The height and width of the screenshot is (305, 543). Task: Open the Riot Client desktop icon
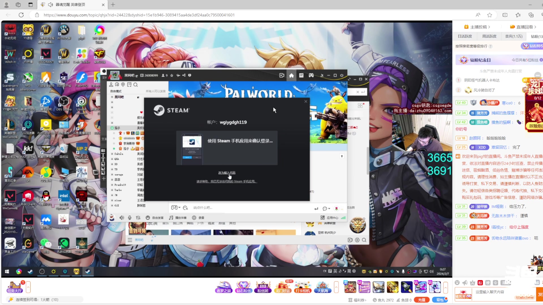(x=28, y=198)
